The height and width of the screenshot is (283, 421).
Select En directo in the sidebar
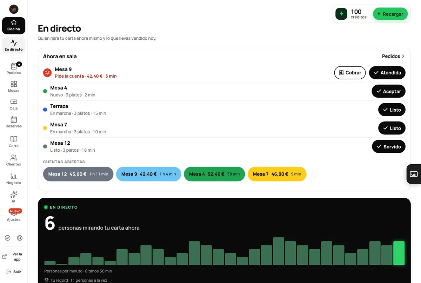(14, 45)
